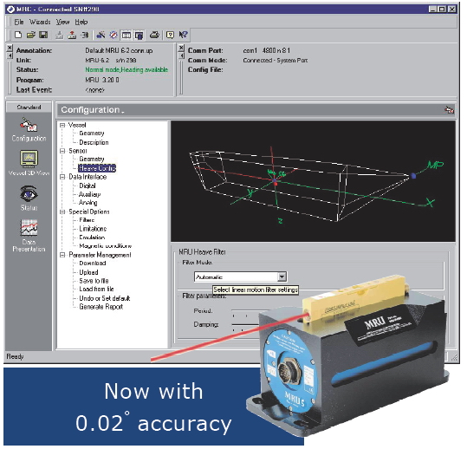Open Status eye icon in the sidebar
The height and width of the screenshot is (449, 467).
coord(29,198)
